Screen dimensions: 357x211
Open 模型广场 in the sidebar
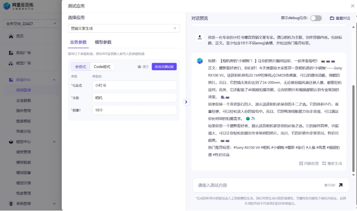click(x=23, y=63)
